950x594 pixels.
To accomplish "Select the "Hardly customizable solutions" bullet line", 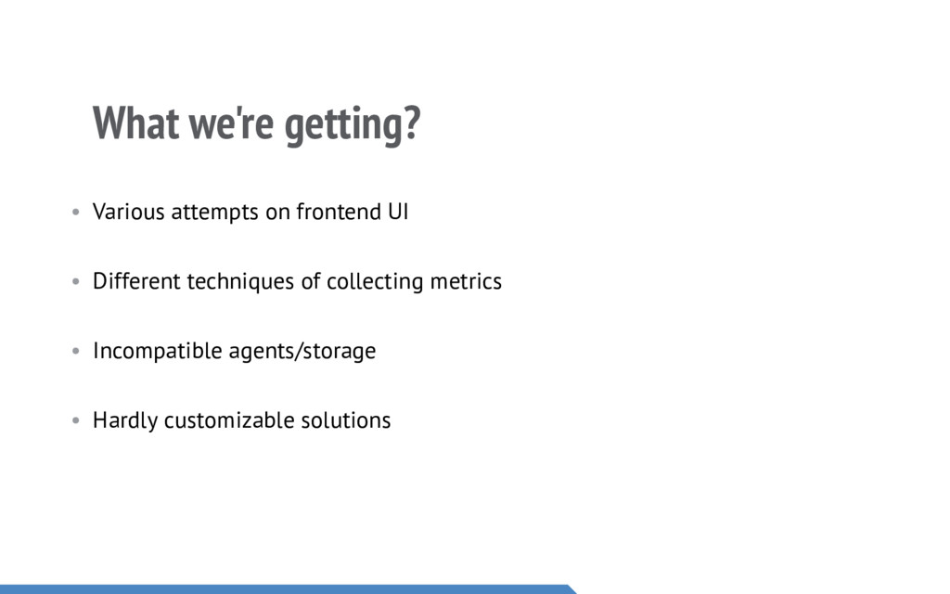I will [241, 420].
